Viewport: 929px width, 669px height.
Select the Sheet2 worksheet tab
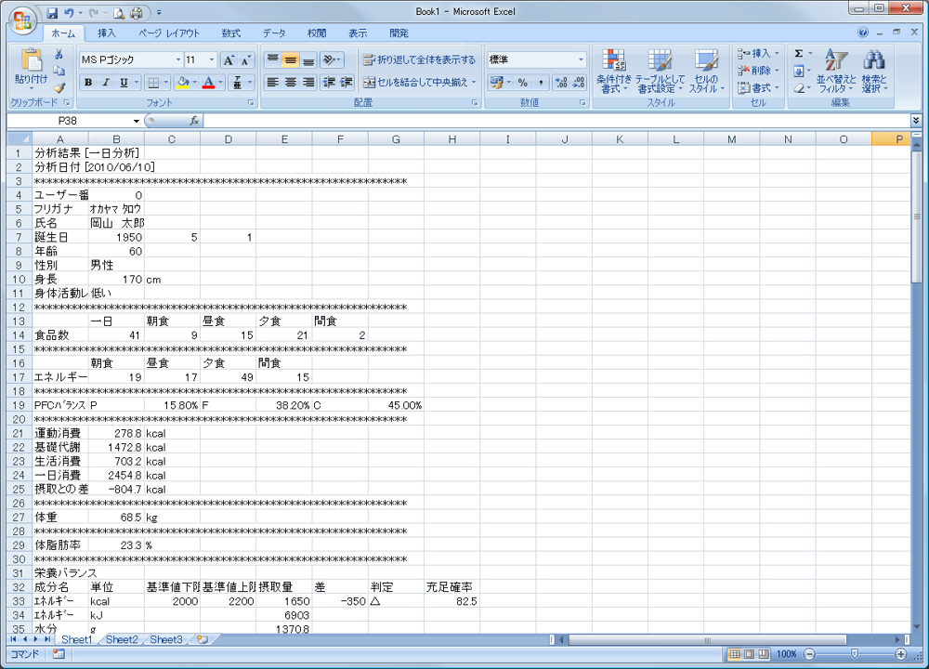tap(122, 639)
